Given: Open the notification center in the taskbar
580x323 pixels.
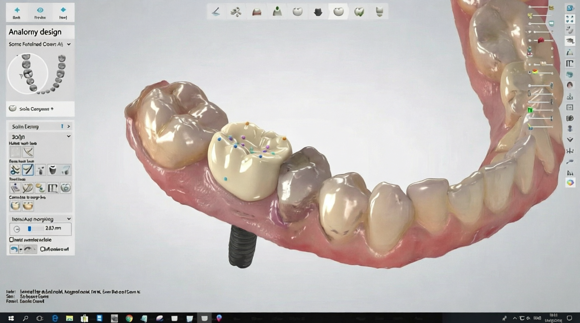Looking at the screenshot, I should (x=570, y=318).
